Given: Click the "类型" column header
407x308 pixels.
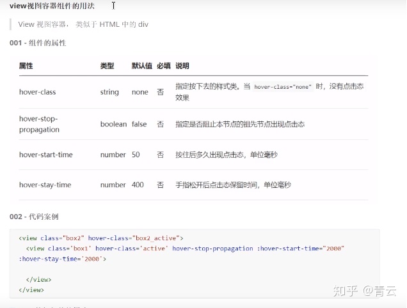Looking at the screenshot, I should click(108, 66).
